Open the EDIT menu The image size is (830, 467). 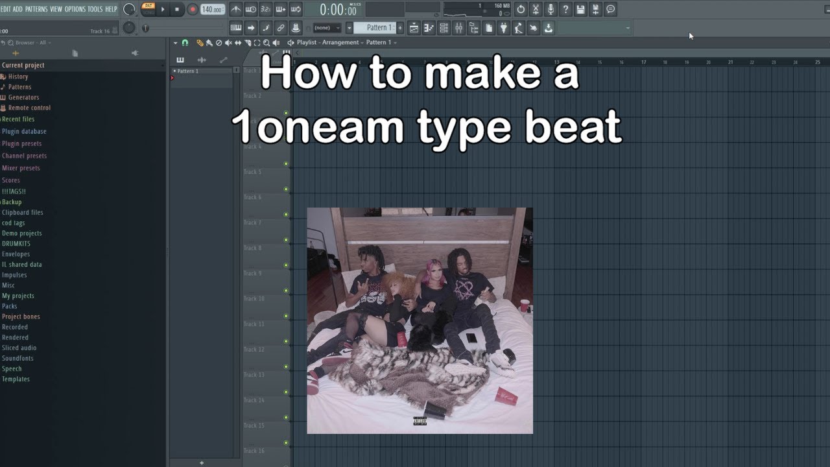[6, 9]
